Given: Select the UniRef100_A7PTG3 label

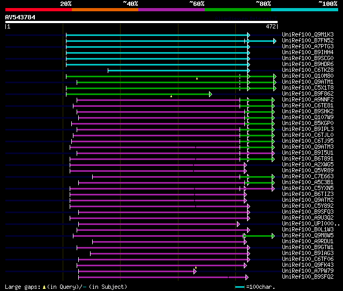Looking at the screenshot, I should (308, 47).
